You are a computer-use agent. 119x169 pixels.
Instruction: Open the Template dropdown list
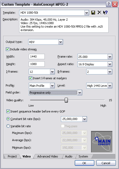[87, 13]
